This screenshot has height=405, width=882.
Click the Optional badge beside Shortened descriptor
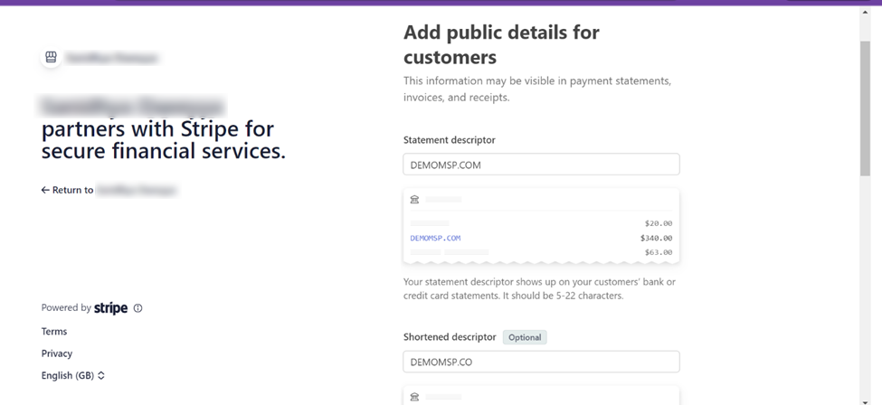coord(525,337)
